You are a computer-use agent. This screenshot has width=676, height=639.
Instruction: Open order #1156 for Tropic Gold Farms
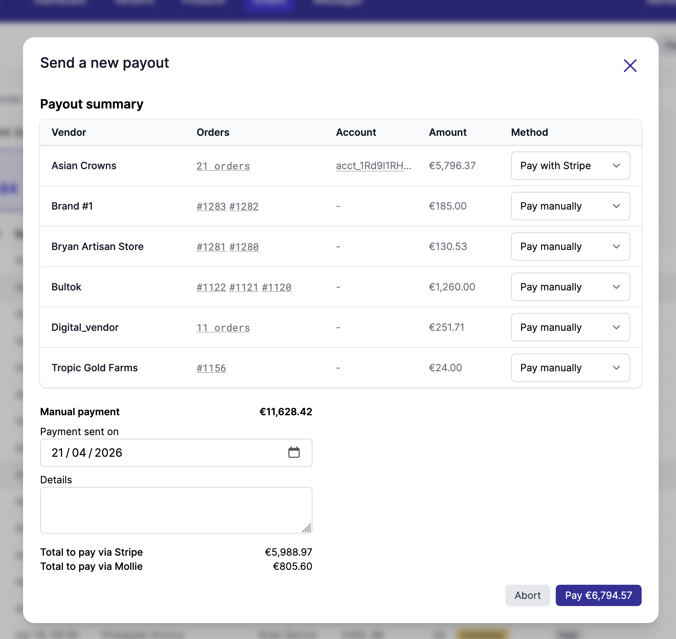pyautogui.click(x=211, y=368)
